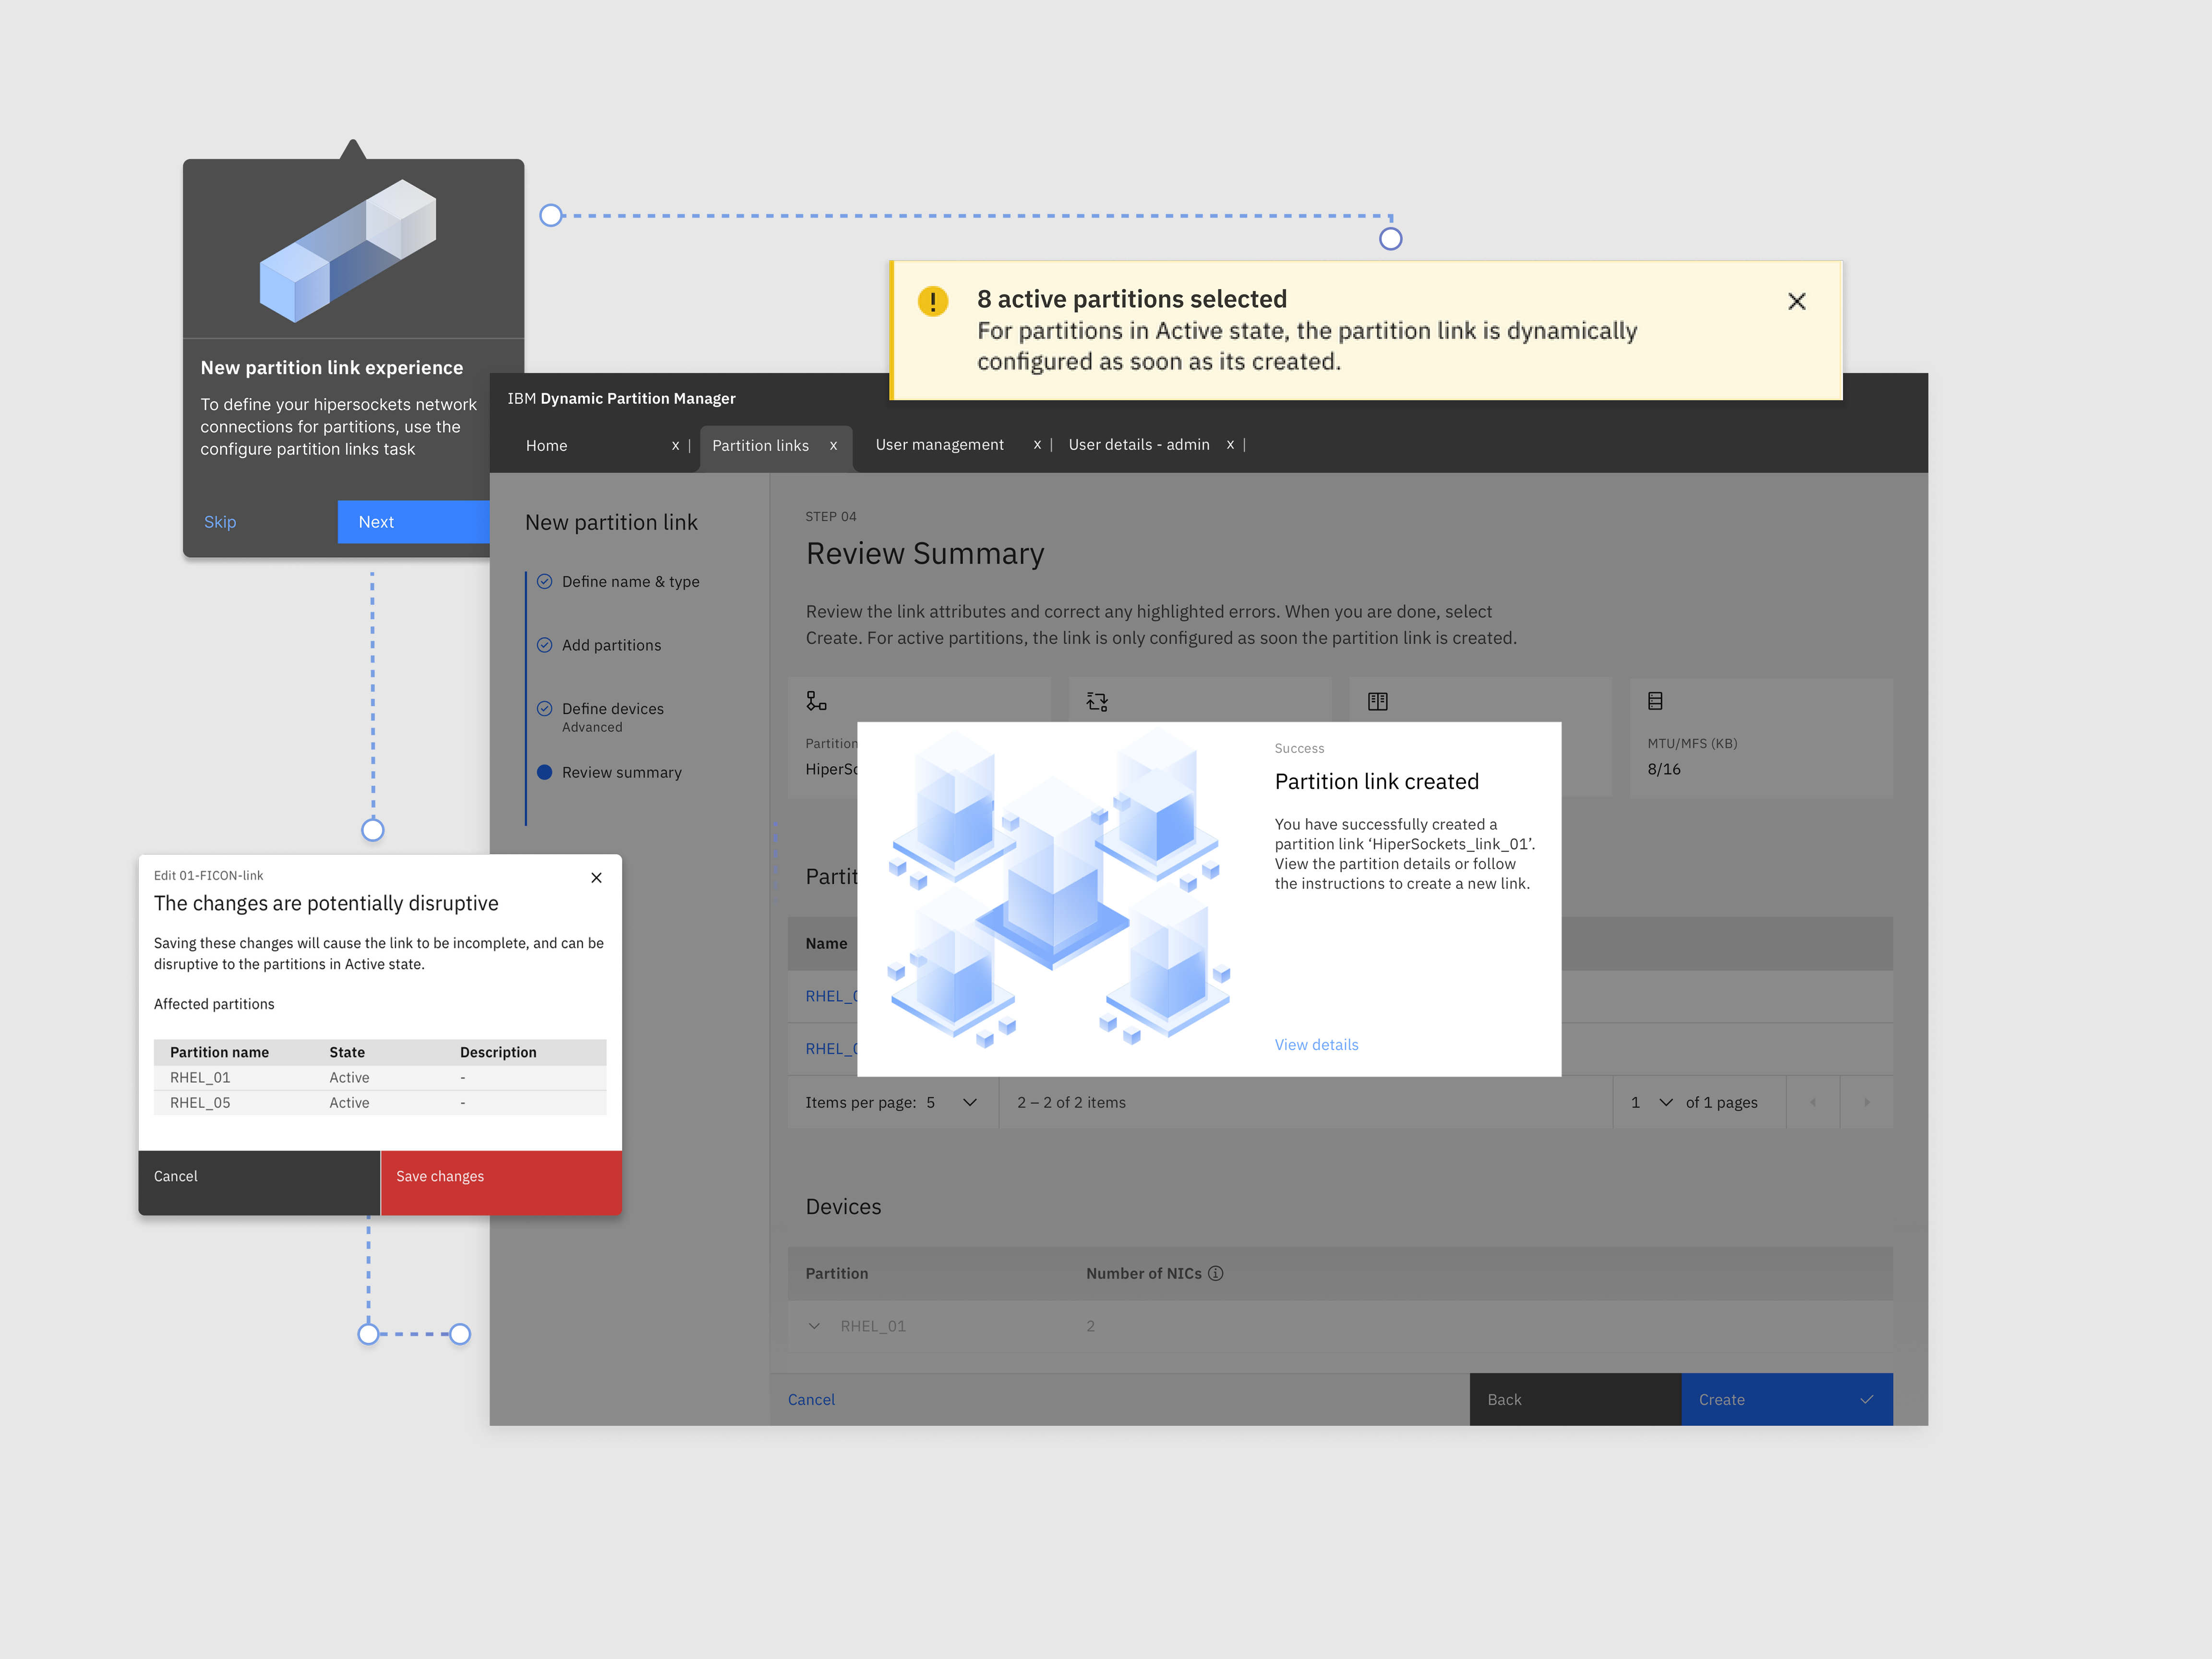Screen dimensions: 2212x1659
Task: Click the previous page arrow in pagination
Action: pos(1812,1102)
